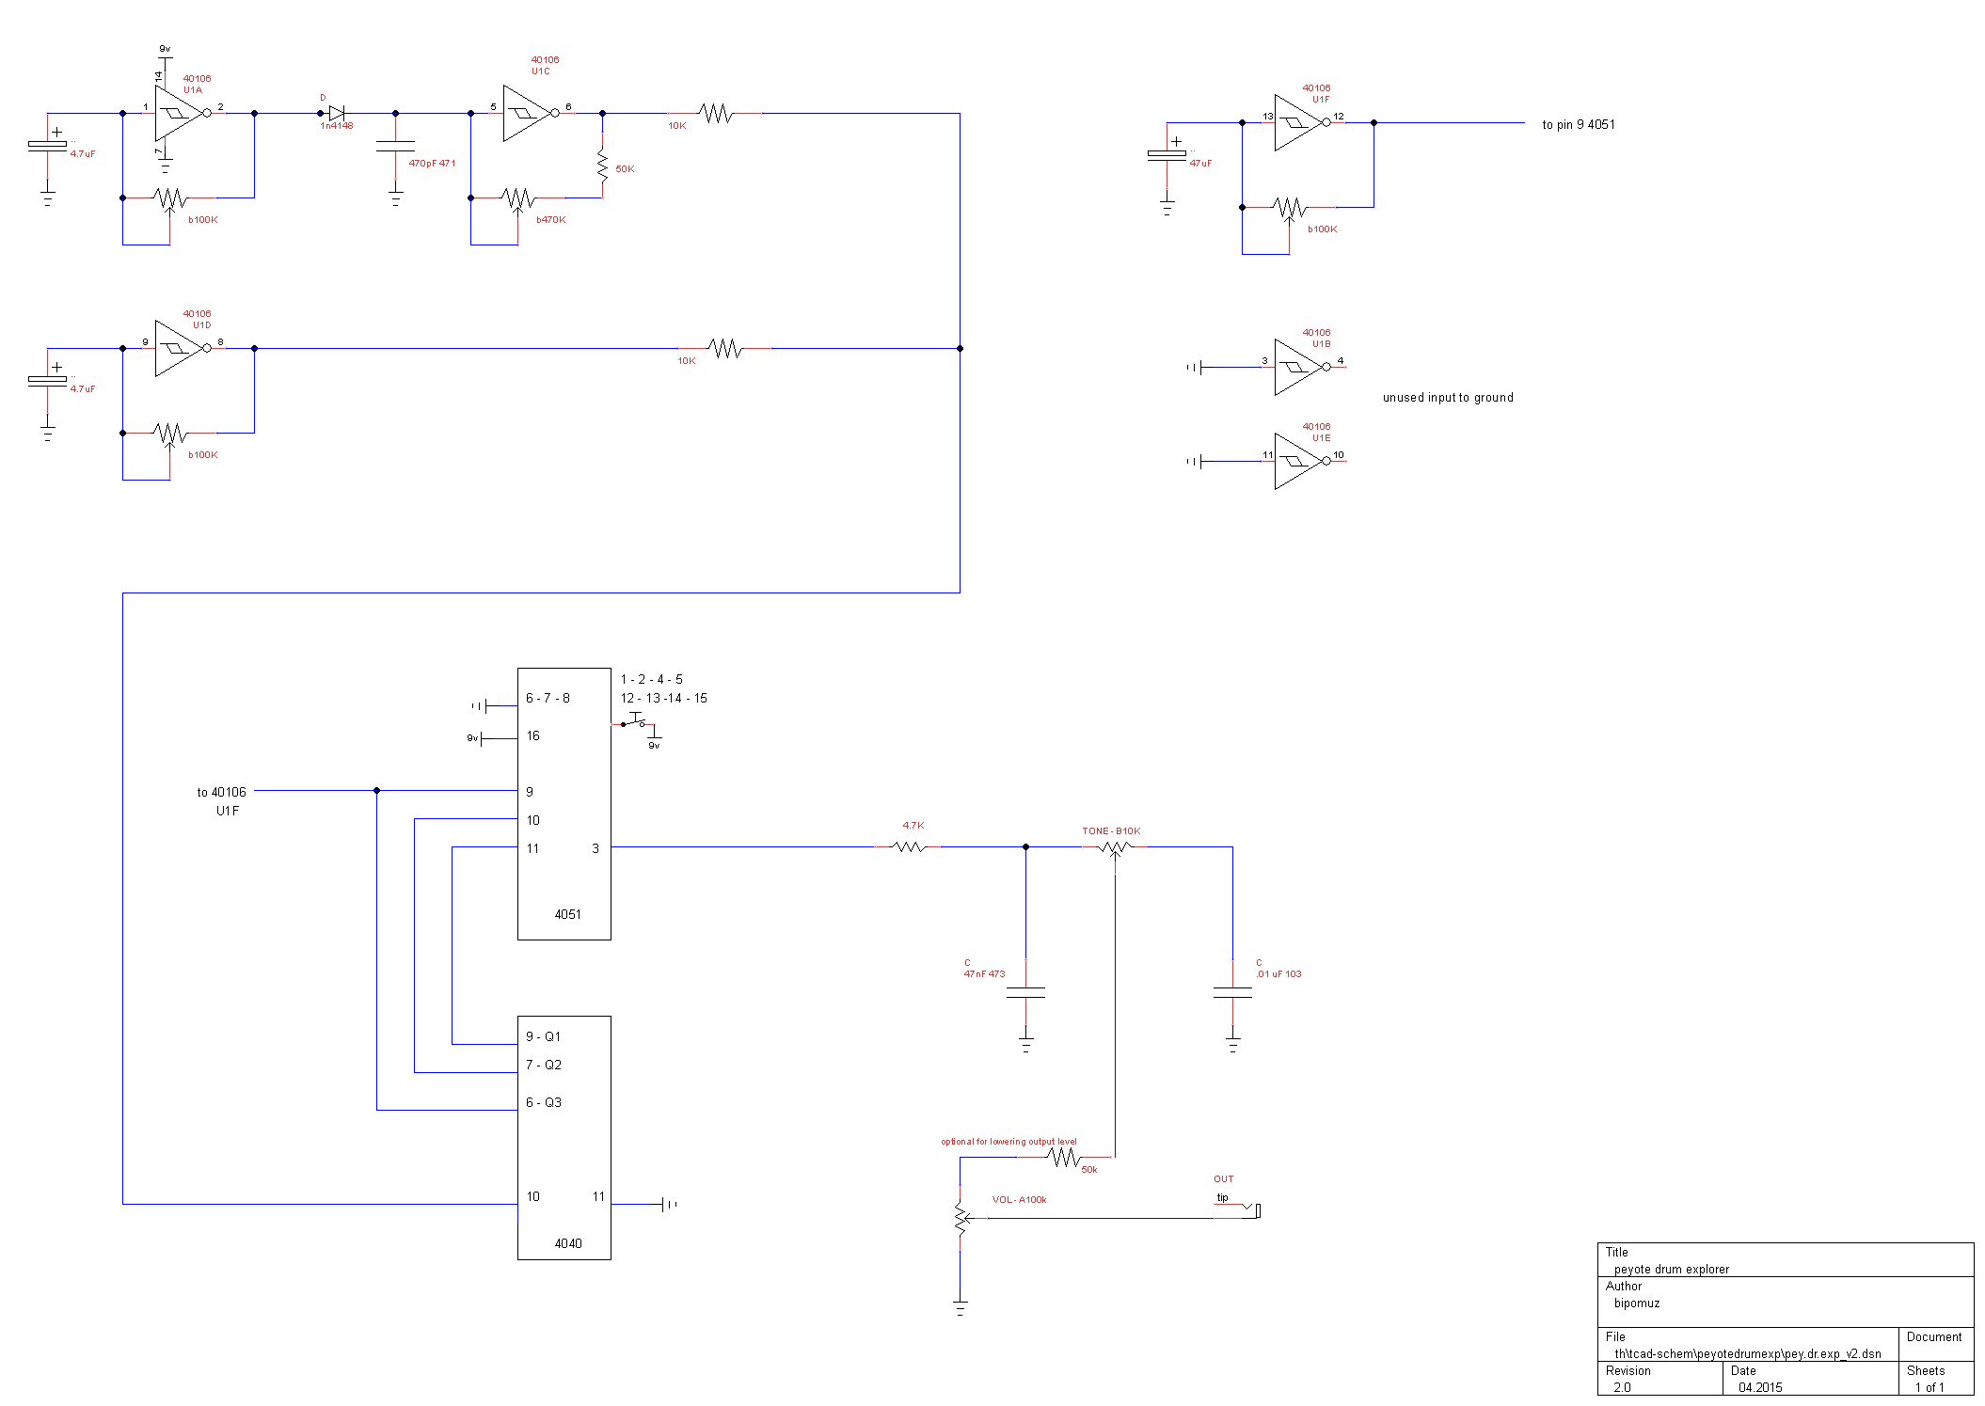Screen dimensions: 1985x1406
Task: Click the 'to pin 9 4051' label
Action: click(x=1578, y=124)
